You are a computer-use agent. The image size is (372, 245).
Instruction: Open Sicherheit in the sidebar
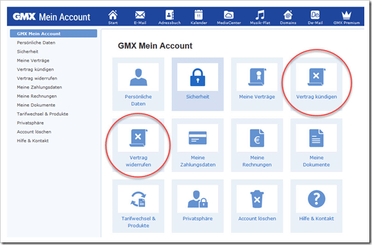click(x=28, y=51)
